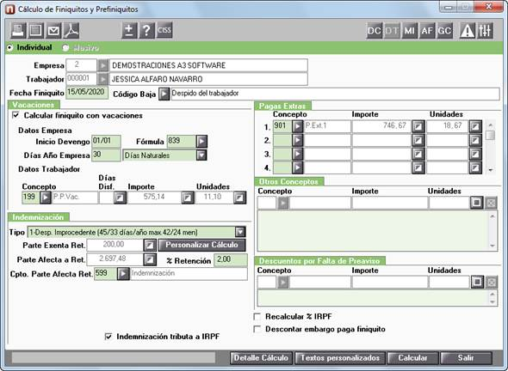Image resolution: width=508 pixels, height=371 pixels.
Task: Select Descuentos por Falta de Preaviso tab
Action: point(319,261)
